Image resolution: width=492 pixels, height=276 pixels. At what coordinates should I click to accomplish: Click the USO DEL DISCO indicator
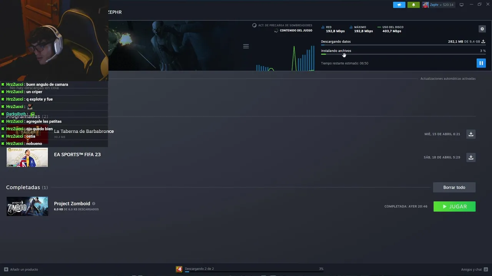tap(391, 29)
